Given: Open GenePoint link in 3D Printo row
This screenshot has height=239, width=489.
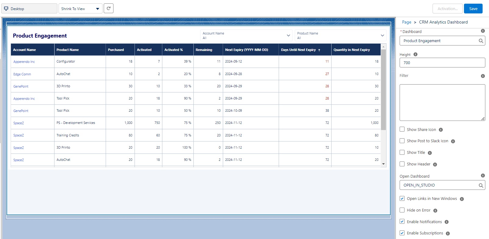Looking at the screenshot, I should tap(21, 86).
